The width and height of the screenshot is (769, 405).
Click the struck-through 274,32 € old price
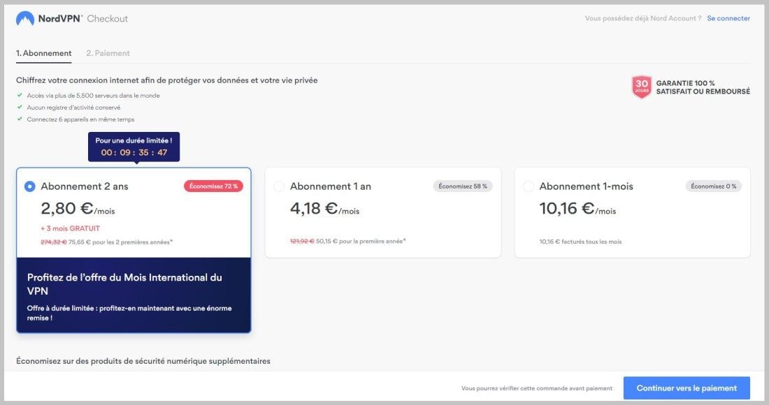pyautogui.click(x=53, y=242)
